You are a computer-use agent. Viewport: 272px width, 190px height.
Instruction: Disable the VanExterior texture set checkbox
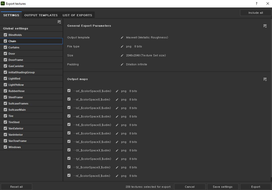[5, 128]
